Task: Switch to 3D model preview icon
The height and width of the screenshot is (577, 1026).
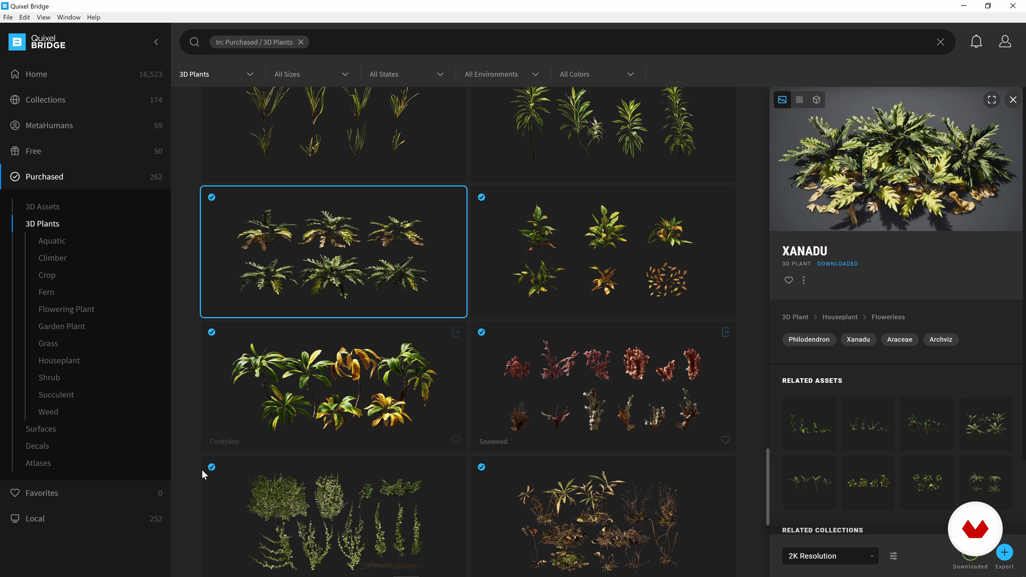Action: tap(817, 100)
